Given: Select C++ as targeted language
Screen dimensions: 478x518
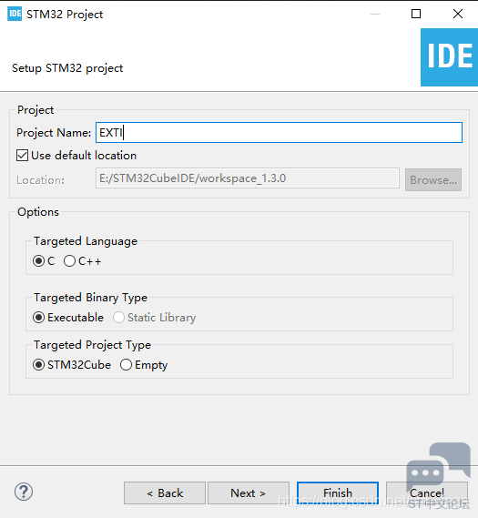Looking at the screenshot, I should click(69, 261).
